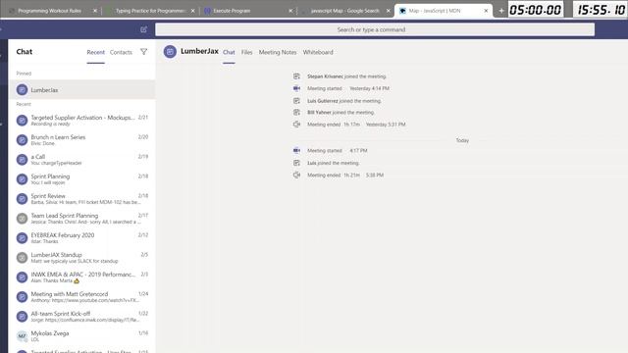Viewport: 628px width, 353px height.
Task: Open Mykolas Zvega chat
Action: 81,335
